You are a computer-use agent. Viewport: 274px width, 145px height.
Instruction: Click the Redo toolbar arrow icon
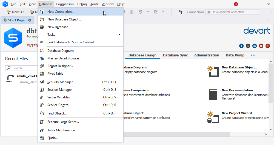pyautogui.click(x=156, y=12)
